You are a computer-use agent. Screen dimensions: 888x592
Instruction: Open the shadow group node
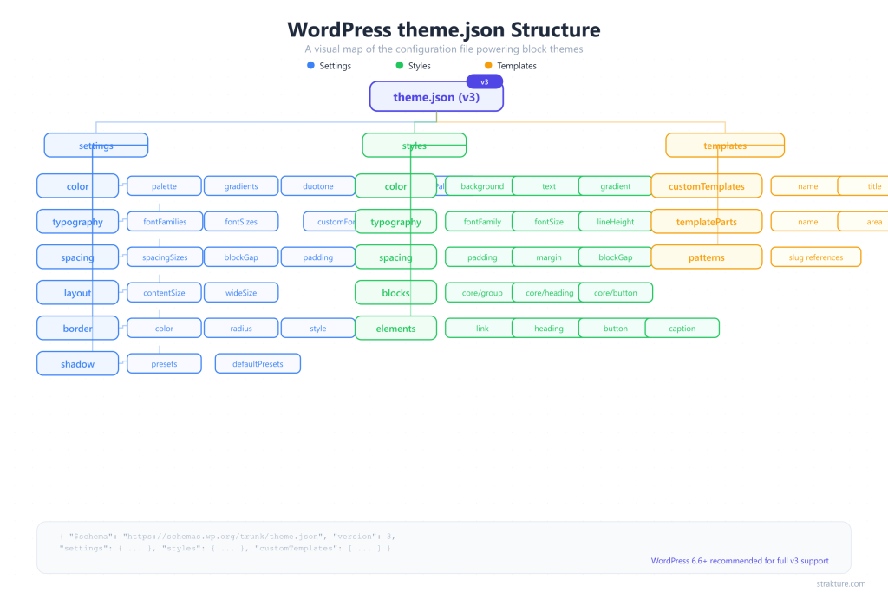[77, 364]
